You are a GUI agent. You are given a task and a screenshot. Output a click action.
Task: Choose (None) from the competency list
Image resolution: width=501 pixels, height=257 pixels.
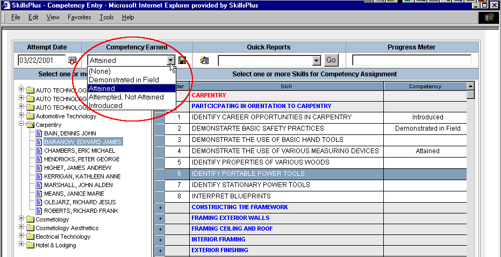pos(132,71)
